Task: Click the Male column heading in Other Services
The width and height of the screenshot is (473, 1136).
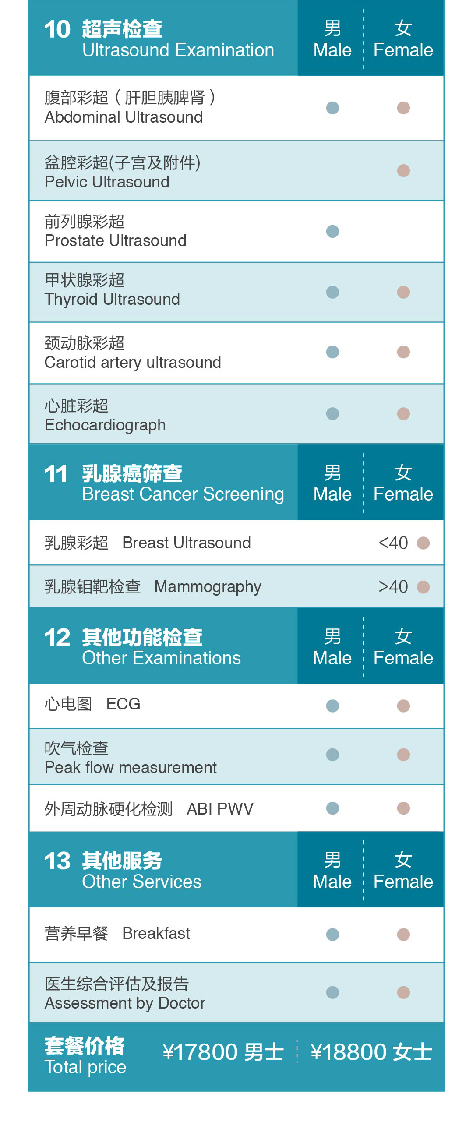Action: pyautogui.click(x=332, y=870)
